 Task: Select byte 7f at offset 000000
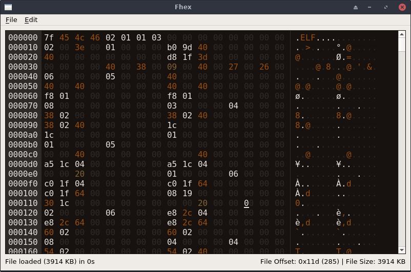click(x=49, y=38)
